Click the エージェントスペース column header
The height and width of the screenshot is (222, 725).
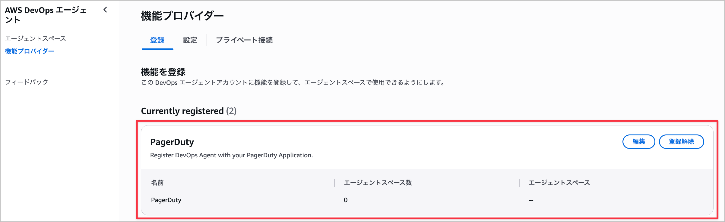coord(559,183)
